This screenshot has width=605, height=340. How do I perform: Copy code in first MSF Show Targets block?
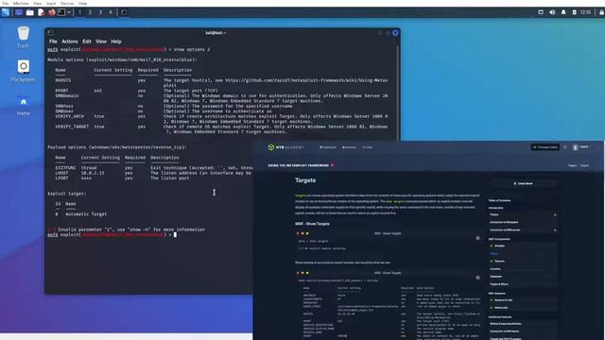(x=478, y=238)
